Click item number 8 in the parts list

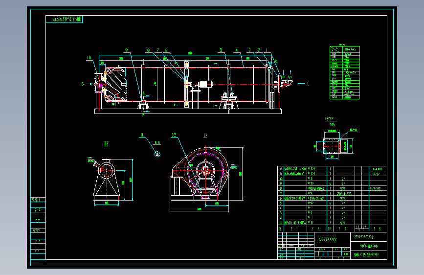[281, 188]
